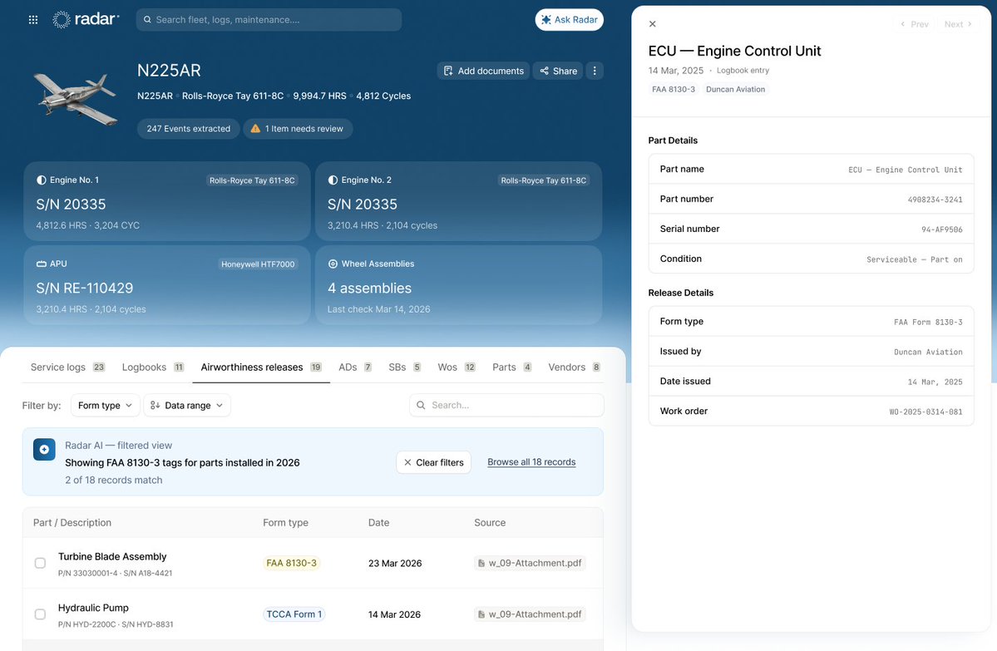Select the Turbine Blade Assembly checkbox
Image resolution: width=997 pixels, height=651 pixels.
tap(40, 563)
